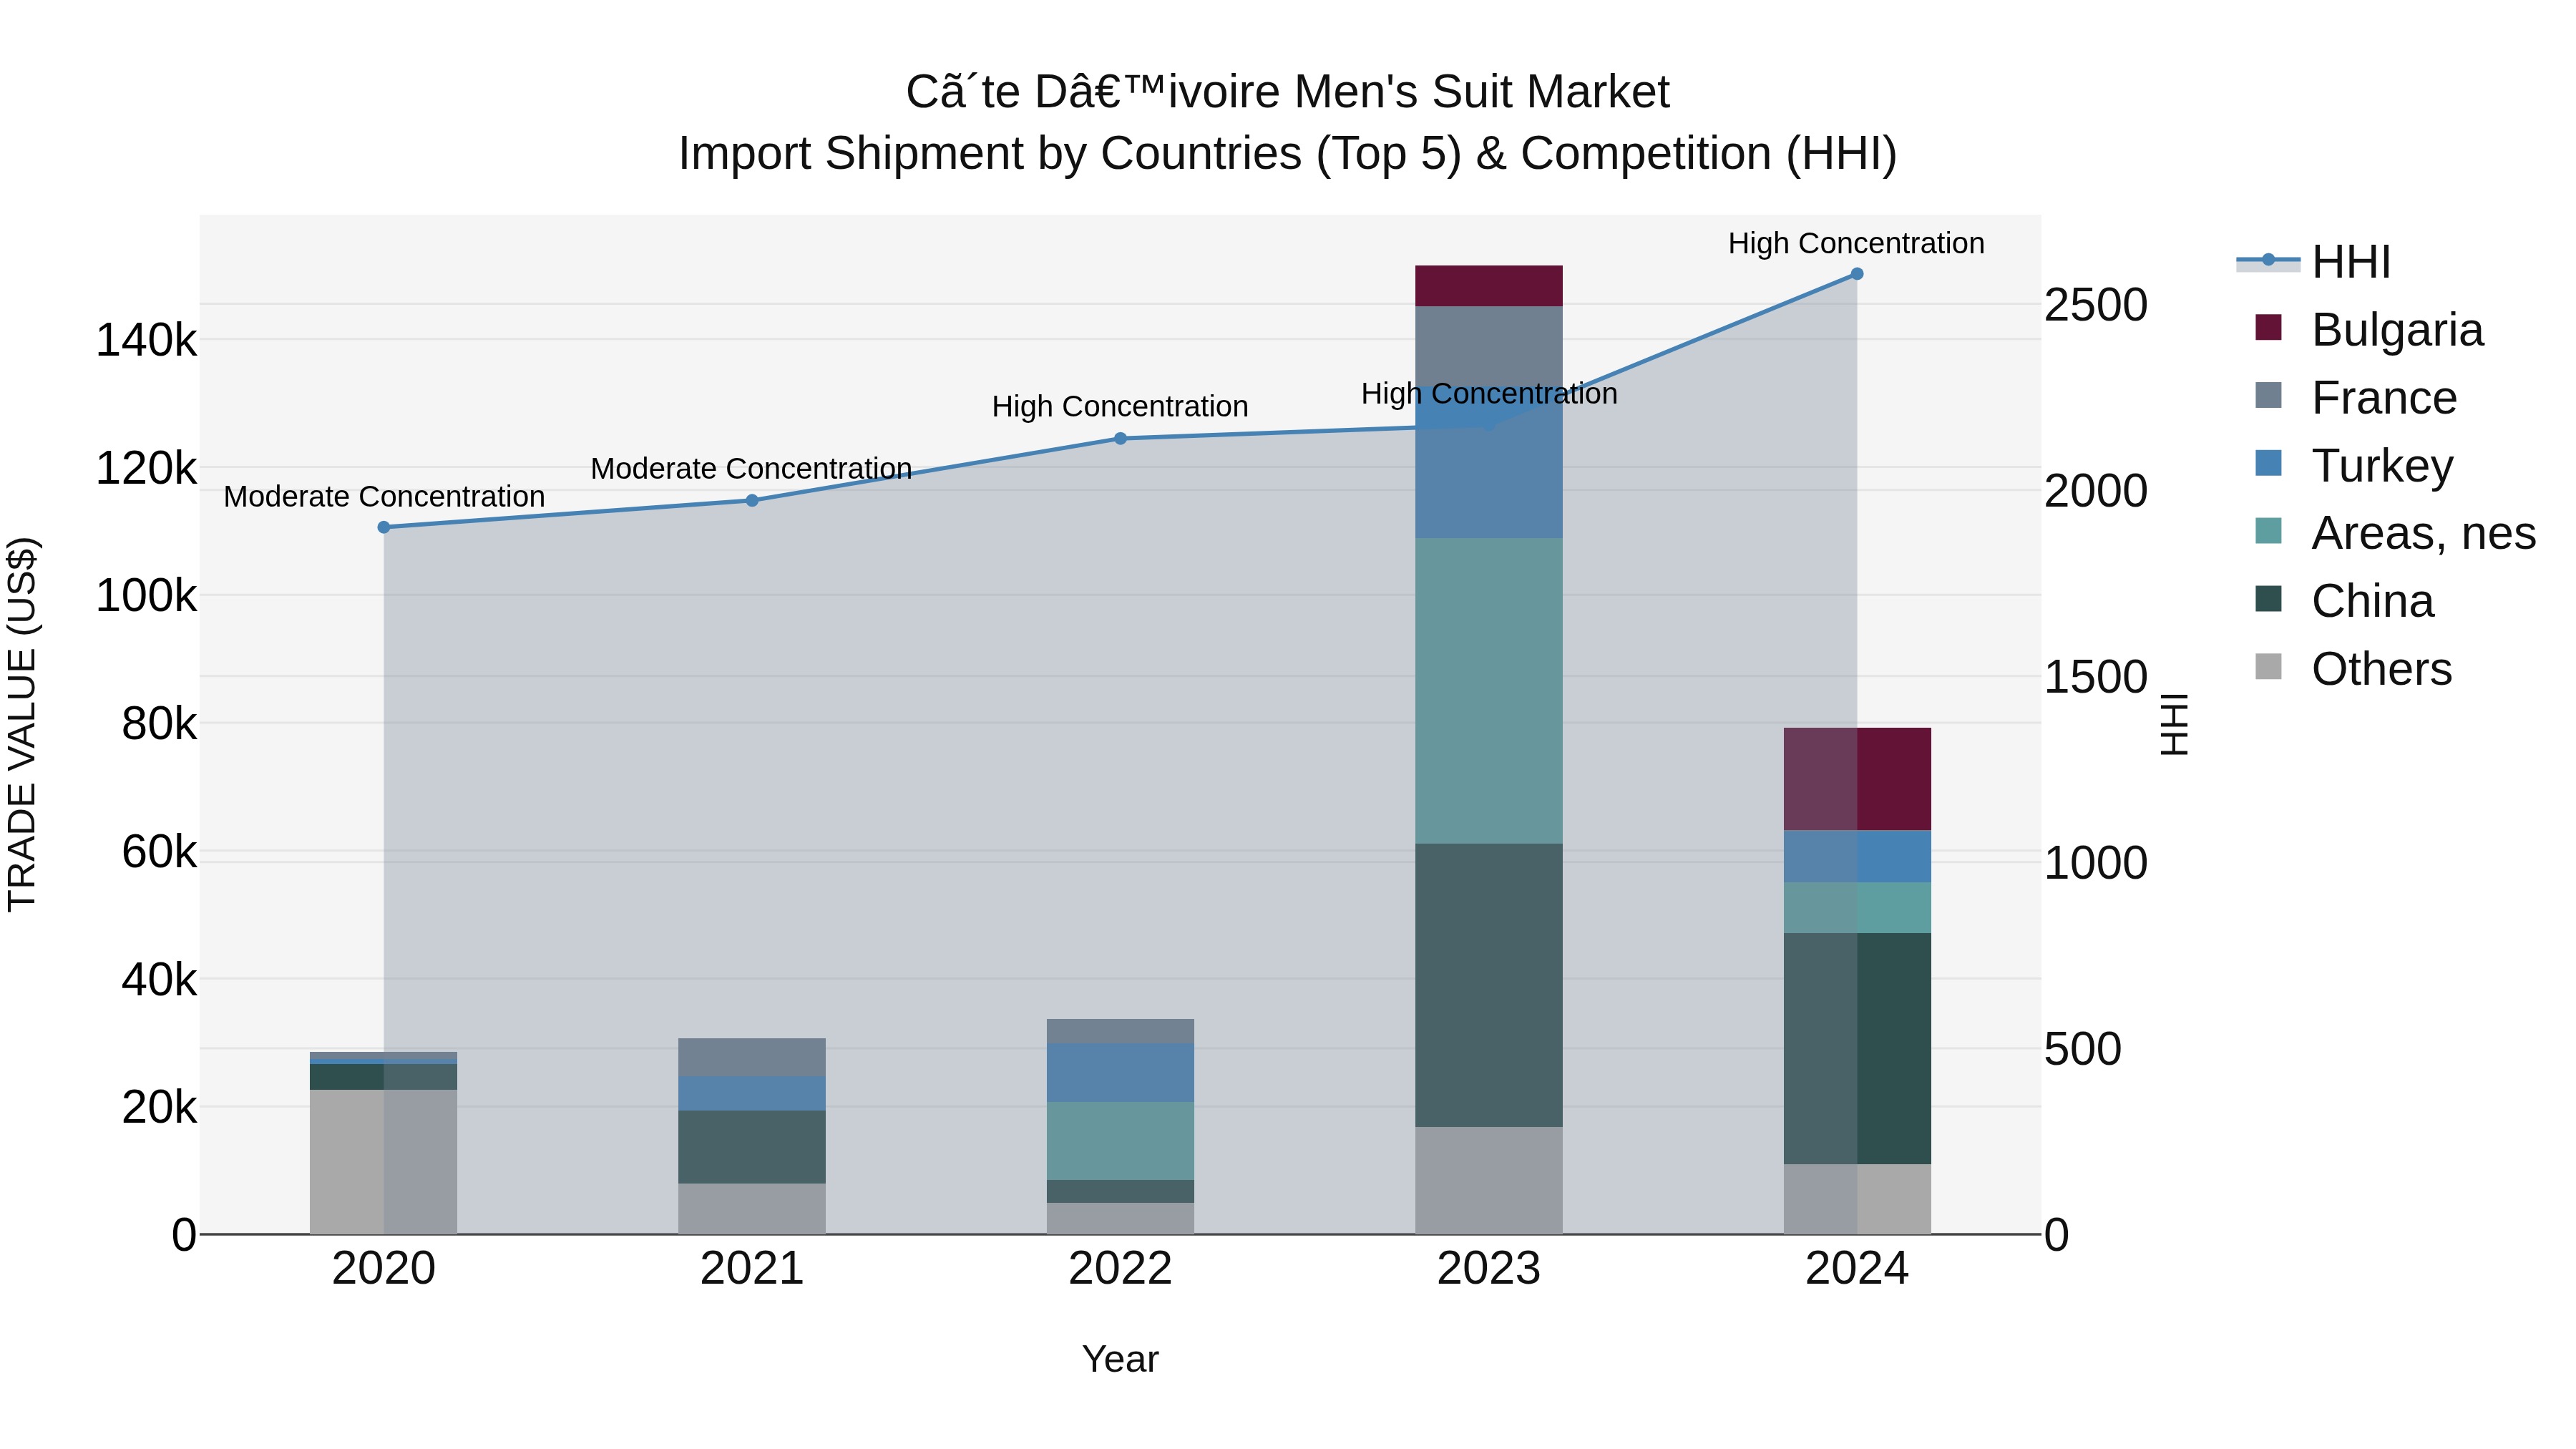Select the 2022 HHI data point
The width and height of the screenshot is (2576, 1449).
click(1120, 438)
